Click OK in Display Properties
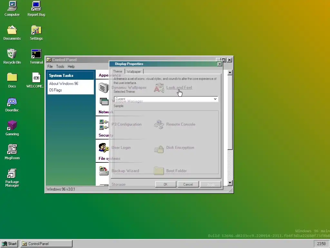Viewport: 330px width, 248px height. pos(166,184)
